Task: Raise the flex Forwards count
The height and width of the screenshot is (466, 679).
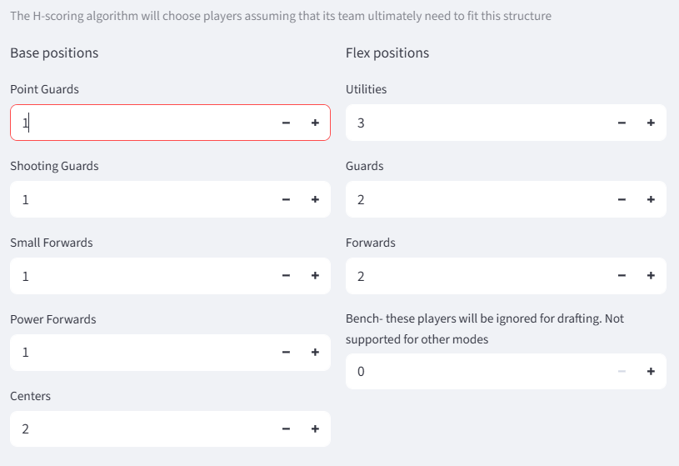Action: coord(651,276)
